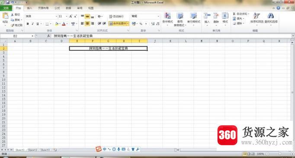Image resolution: width=295 pixels, height=158 pixels.
Task: Click the insert function fx icon
Action: tap(48, 36)
